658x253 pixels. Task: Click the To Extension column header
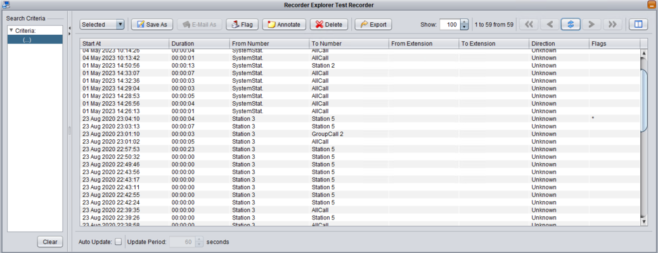click(x=494, y=44)
